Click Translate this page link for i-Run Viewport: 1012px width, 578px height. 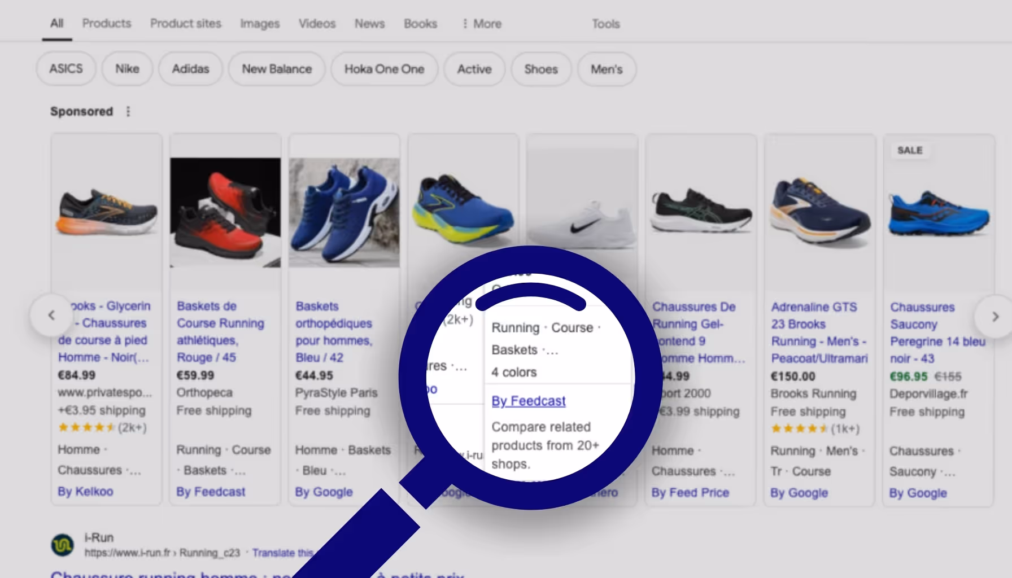click(x=282, y=553)
